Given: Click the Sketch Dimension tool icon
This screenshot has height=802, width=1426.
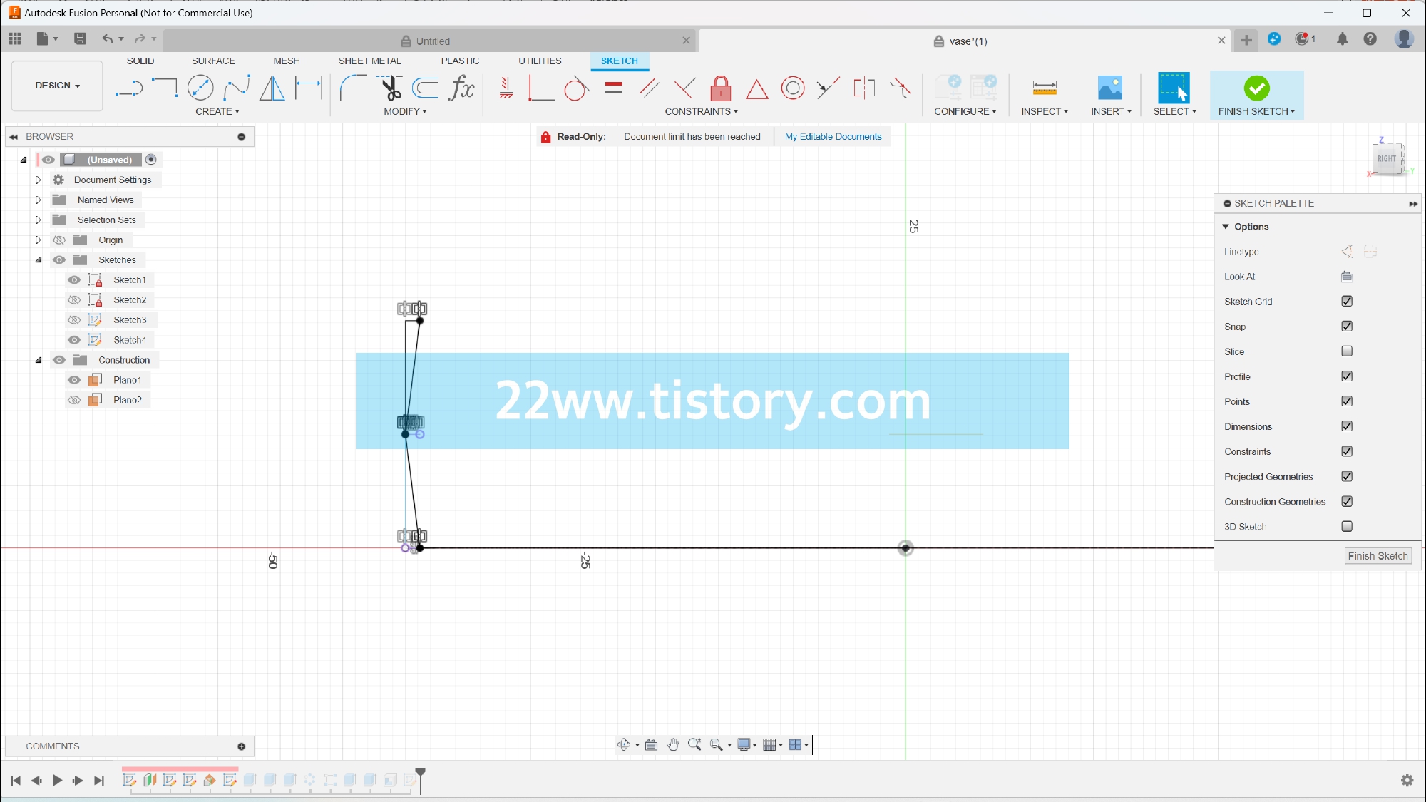Looking at the screenshot, I should [x=309, y=88].
